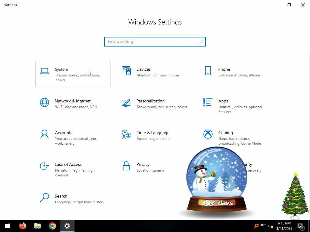
Task: Minimize the Settings window
Action: click(x=275, y=5)
